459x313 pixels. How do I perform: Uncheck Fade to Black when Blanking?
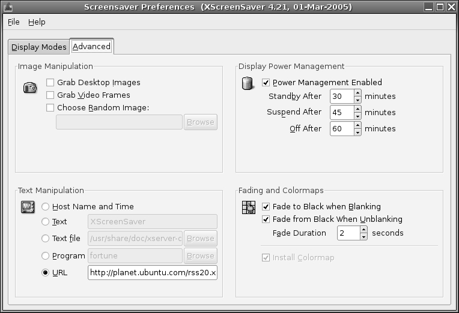coord(266,207)
